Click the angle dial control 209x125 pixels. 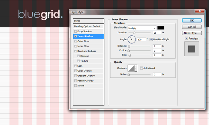[x=132, y=40]
